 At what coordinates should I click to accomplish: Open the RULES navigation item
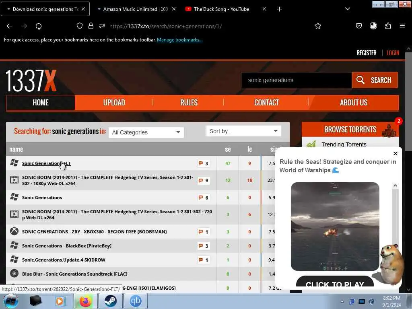[x=189, y=103]
